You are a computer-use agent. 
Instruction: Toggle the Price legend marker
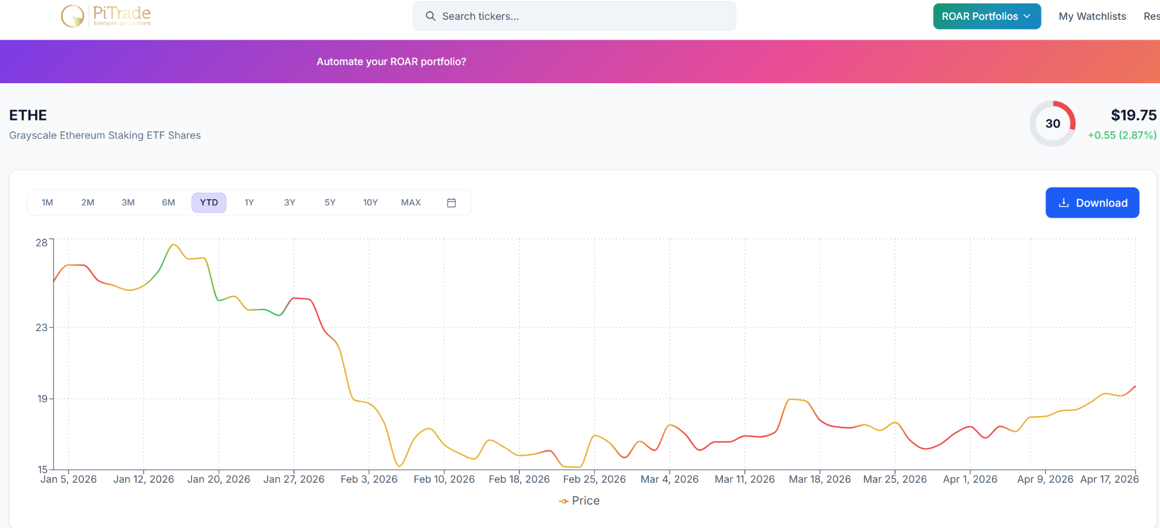[564, 501]
